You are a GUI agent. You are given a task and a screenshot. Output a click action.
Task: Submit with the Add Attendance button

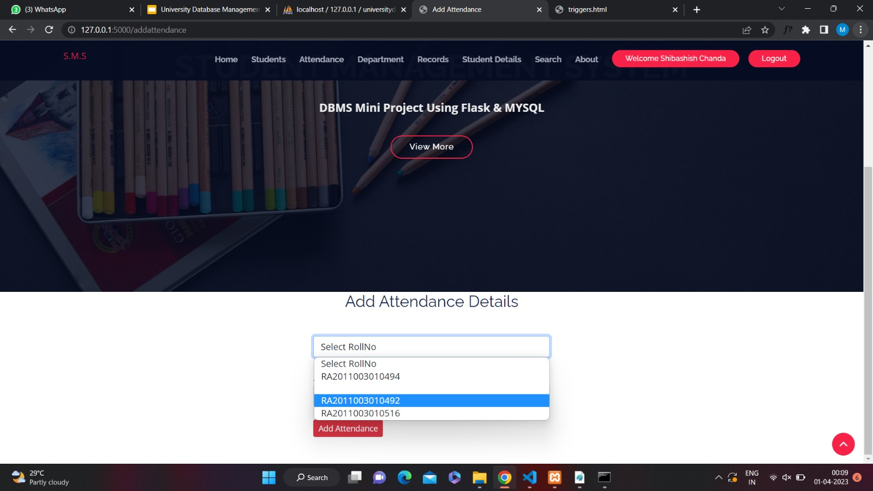click(348, 428)
